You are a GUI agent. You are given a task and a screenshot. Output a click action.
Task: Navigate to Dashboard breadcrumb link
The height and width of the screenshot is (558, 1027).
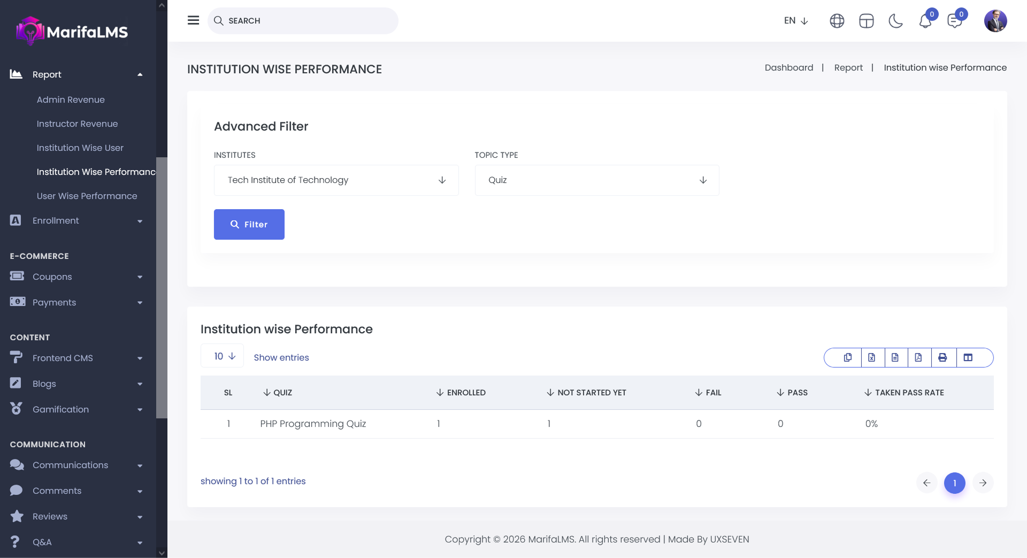788,67
